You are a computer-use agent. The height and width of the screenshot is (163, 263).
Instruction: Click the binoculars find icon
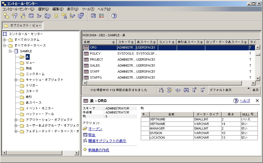[186, 90]
